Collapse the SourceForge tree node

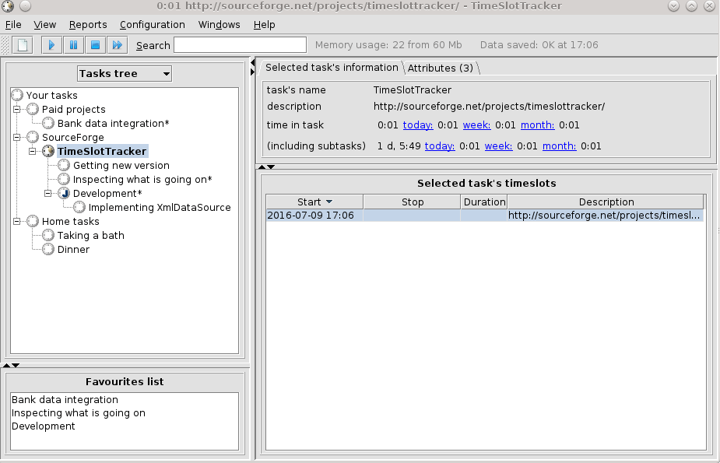point(17,137)
